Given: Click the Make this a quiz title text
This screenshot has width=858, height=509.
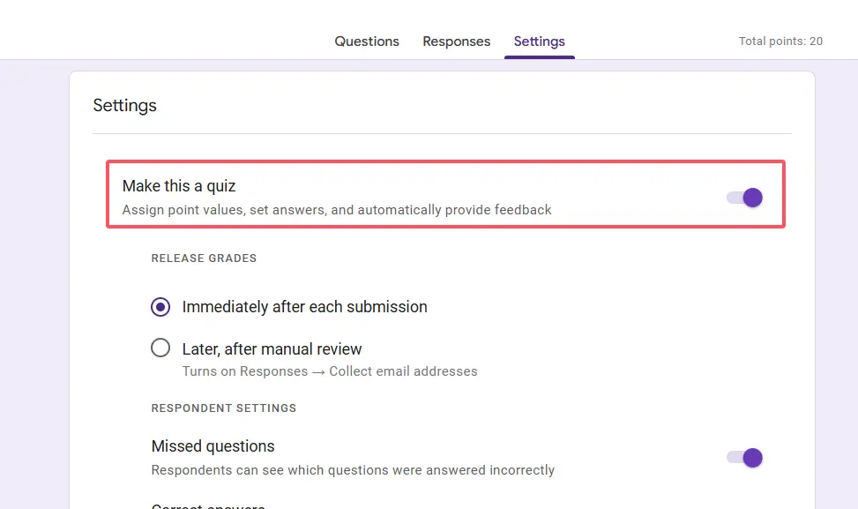Looking at the screenshot, I should click(x=179, y=186).
